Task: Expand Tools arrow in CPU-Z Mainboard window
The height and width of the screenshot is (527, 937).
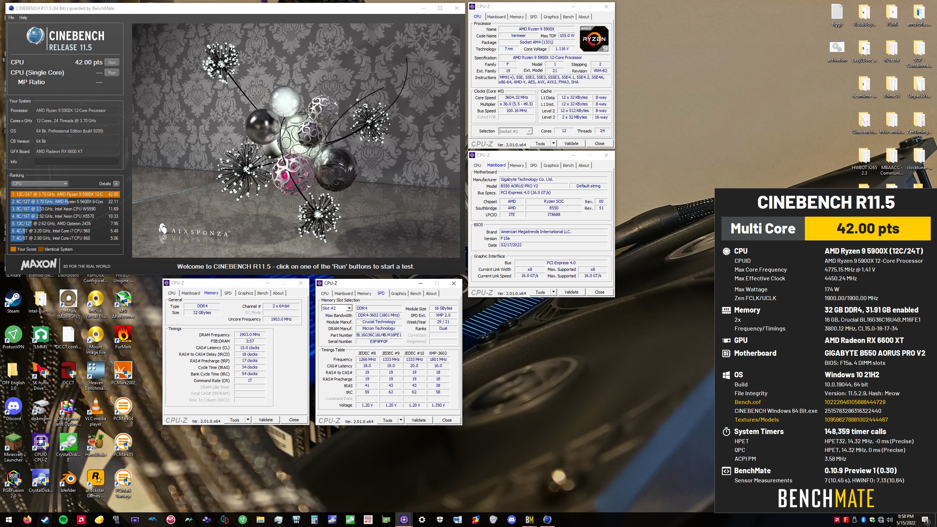Action: click(x=553, y=292)
